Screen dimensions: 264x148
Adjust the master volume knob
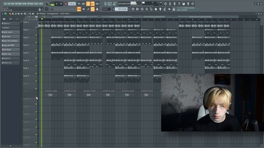point(47,4)
